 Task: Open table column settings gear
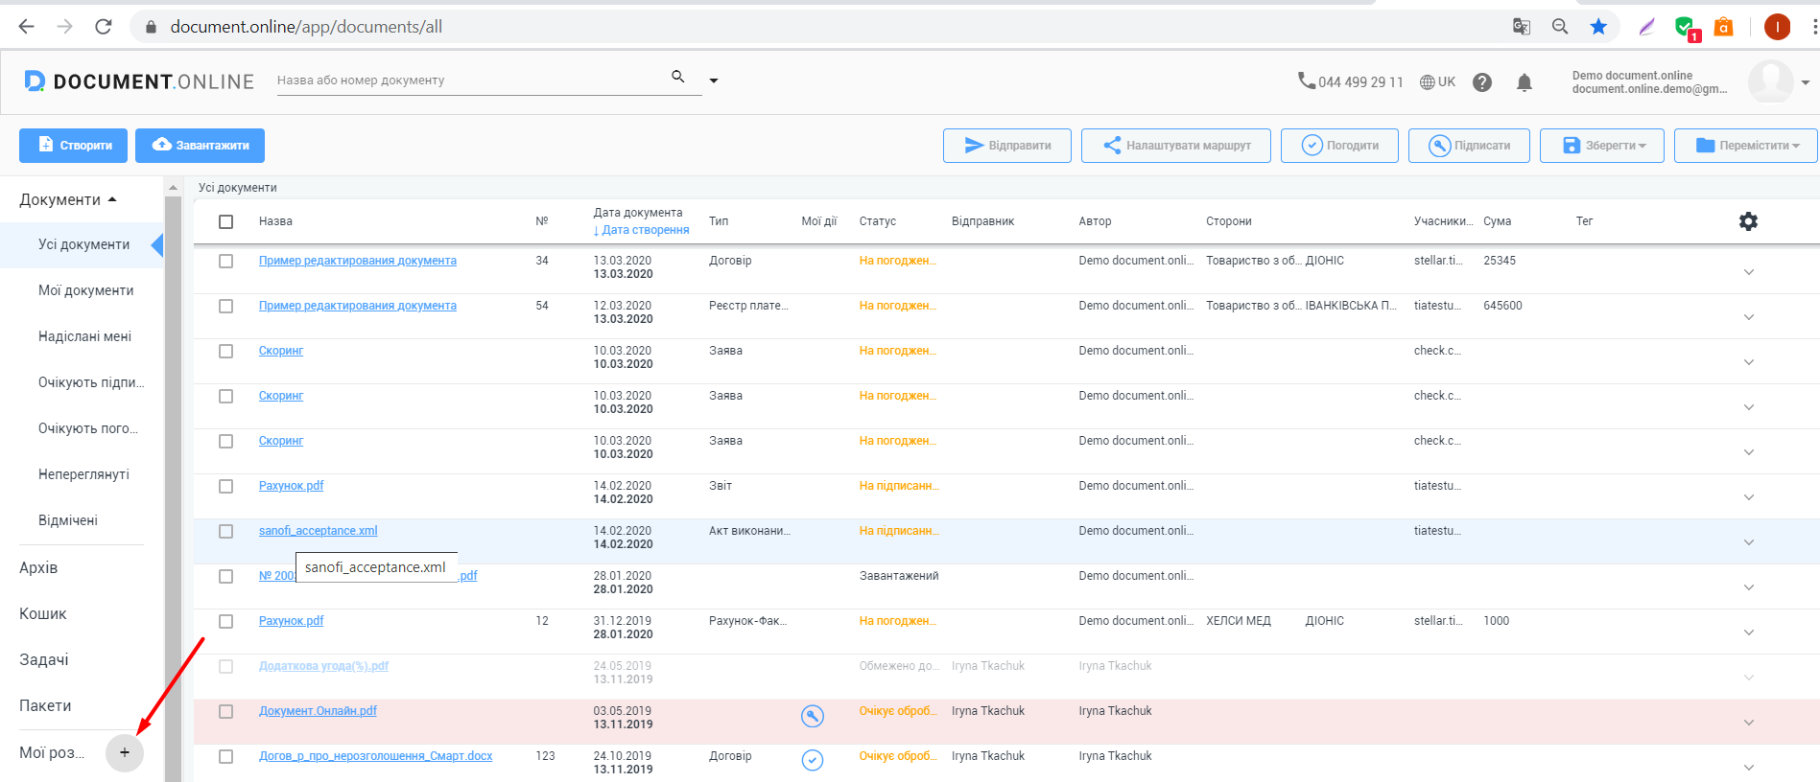pos(1748,221)
